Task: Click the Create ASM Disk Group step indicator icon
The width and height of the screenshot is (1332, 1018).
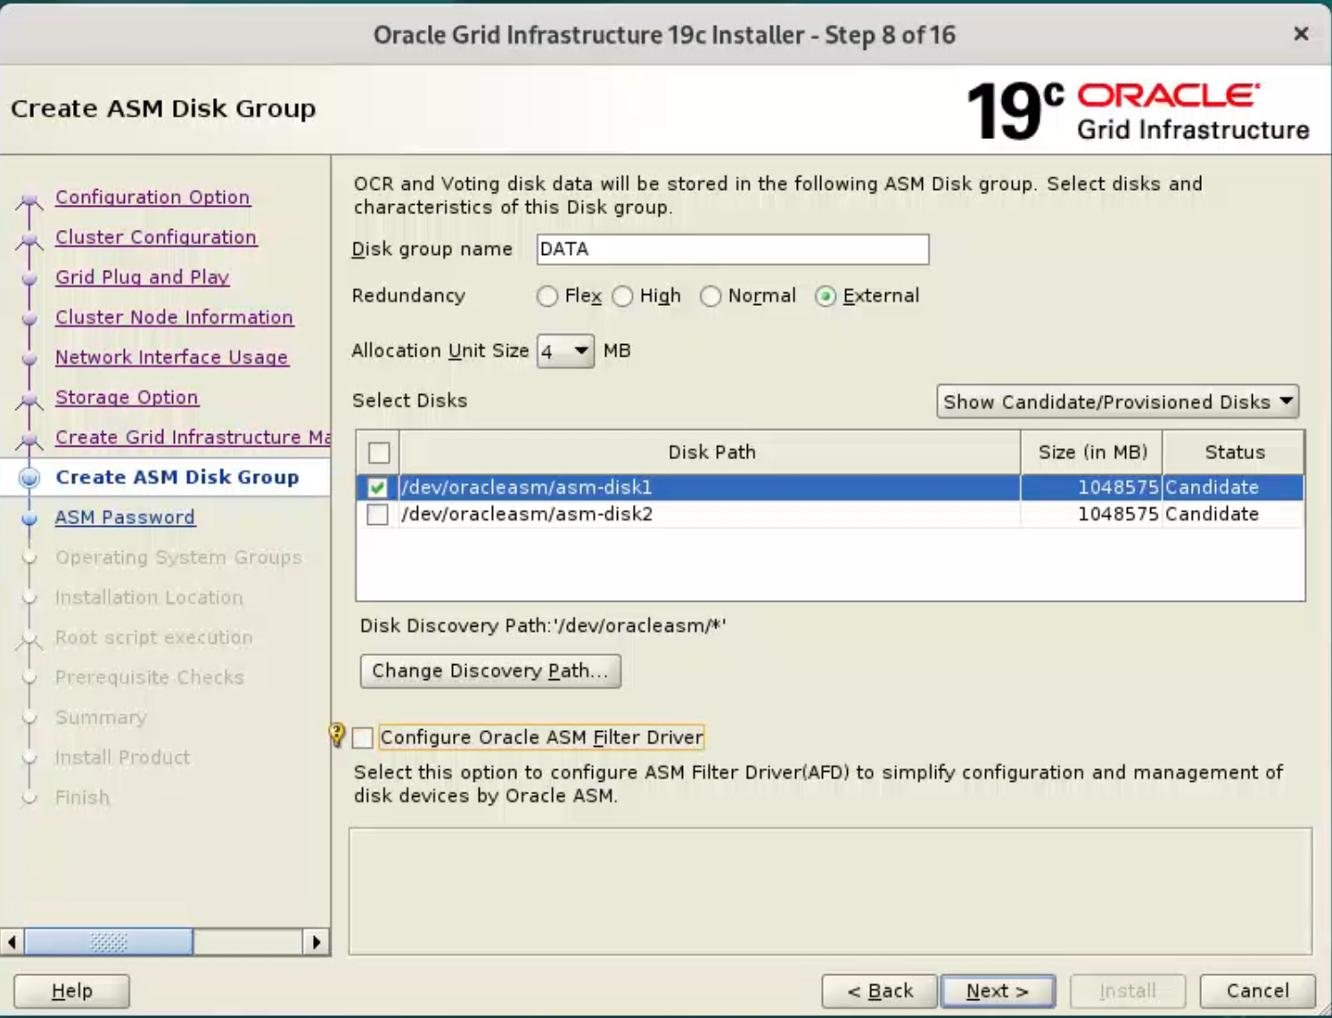Action: 29,478
